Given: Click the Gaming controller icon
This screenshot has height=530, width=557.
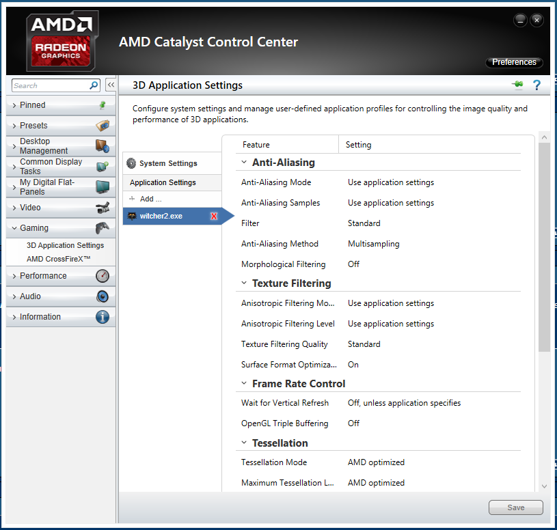Looking at the screenshot, I should pyautogui.click(x=103, y=228).
